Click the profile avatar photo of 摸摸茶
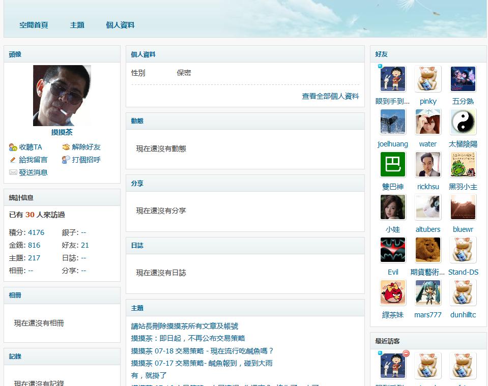Image resolution: width=488 pixels, height=386 pixels. point(62,96)
